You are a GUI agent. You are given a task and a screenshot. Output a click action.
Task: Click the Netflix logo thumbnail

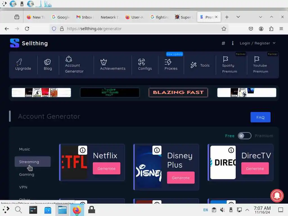click(x=74, y=162)
